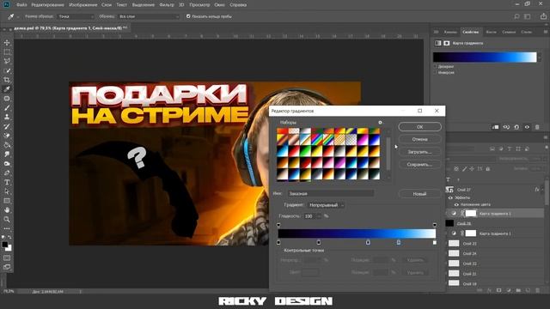Enable the Инверсия checkbox

click(x=436, y=72)
